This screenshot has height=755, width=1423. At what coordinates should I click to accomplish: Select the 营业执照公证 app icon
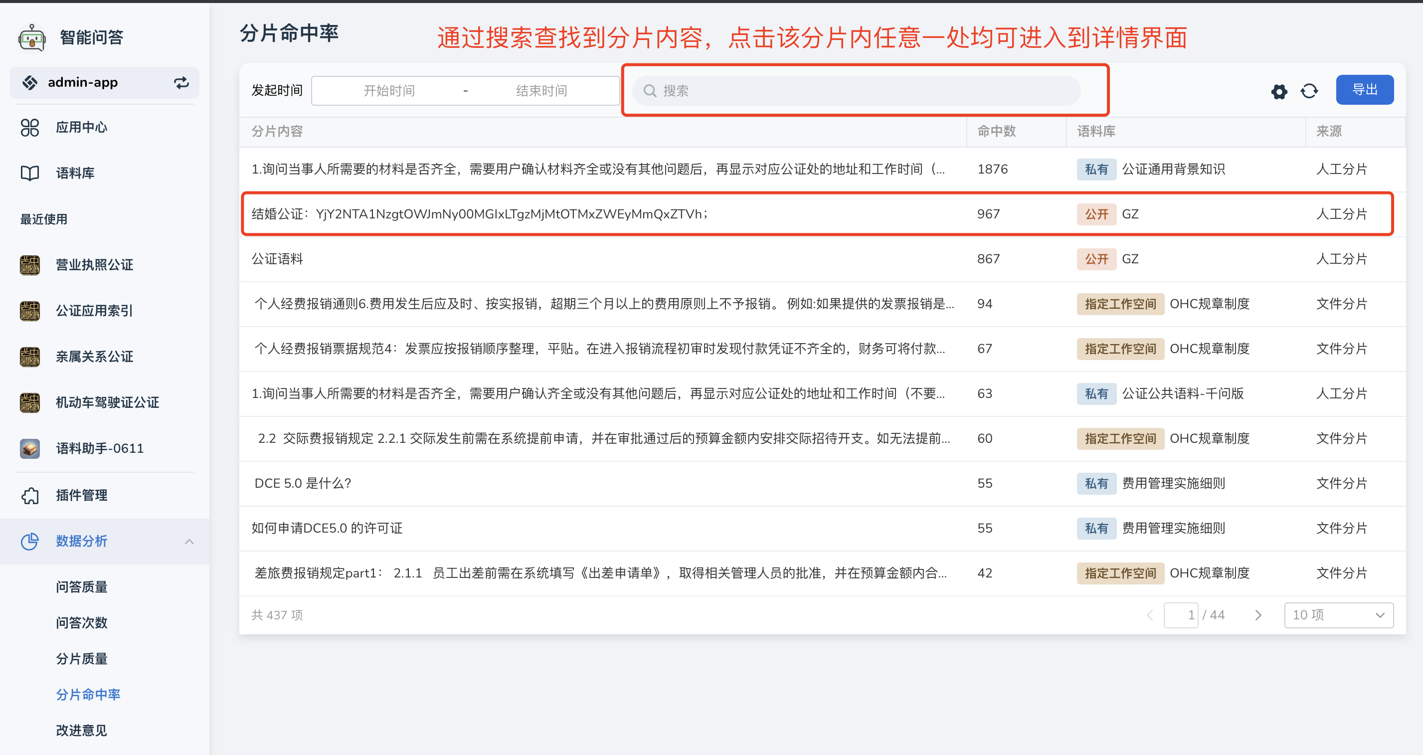point(30,265)
